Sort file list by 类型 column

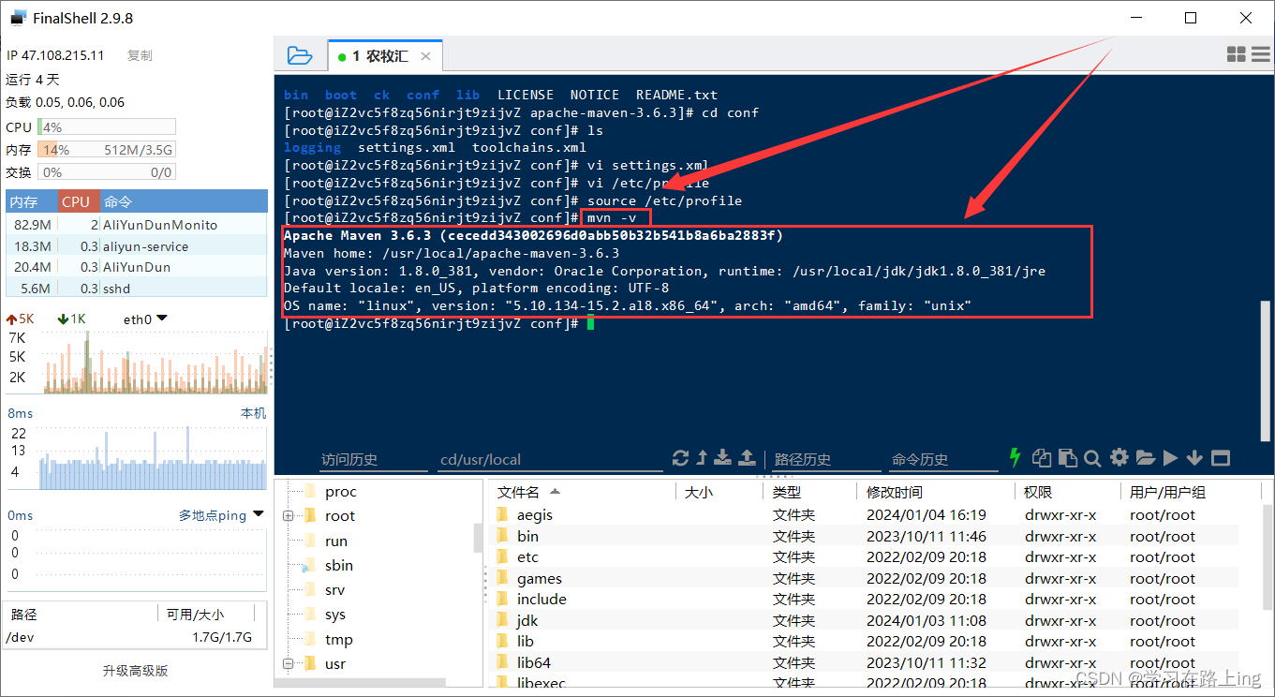pos(808,491)
